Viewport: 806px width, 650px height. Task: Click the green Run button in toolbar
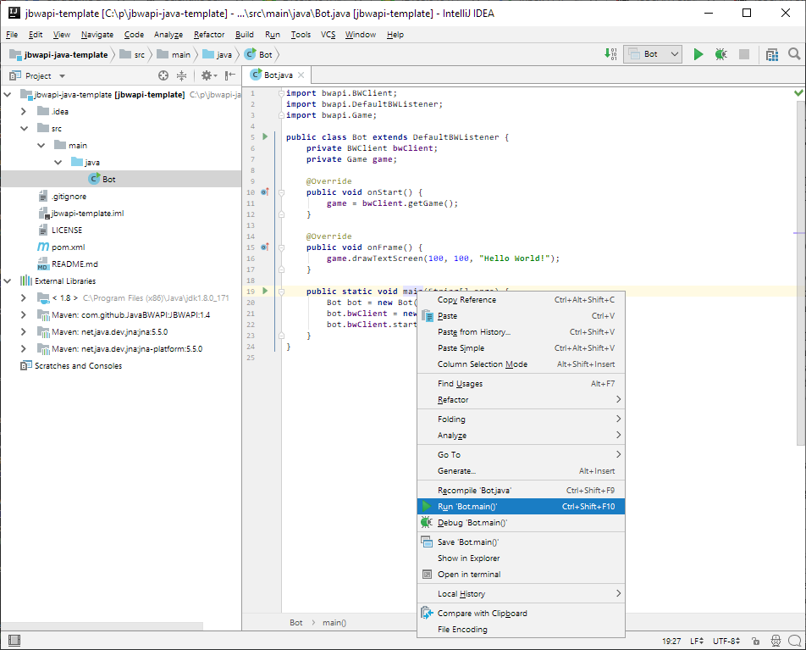pos(698,54)
